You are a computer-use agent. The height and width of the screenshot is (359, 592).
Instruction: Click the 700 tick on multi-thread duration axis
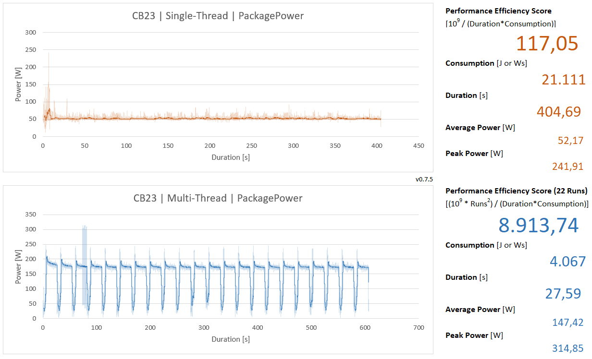419,328
